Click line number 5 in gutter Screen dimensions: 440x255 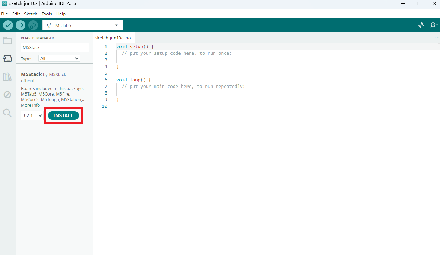click(x=106, y=73)
